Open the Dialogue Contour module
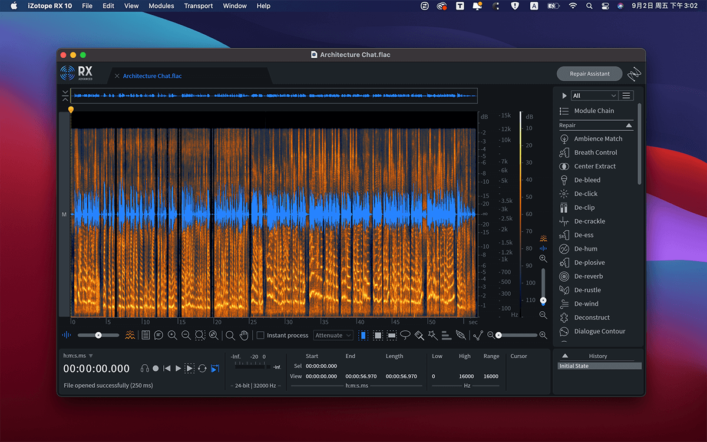The width and height of the screenshot is (707, 442). 592,331
